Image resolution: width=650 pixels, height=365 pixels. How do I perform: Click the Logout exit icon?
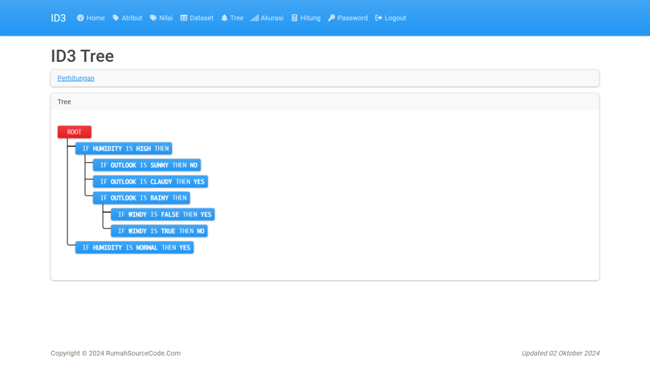coord(379,18)
